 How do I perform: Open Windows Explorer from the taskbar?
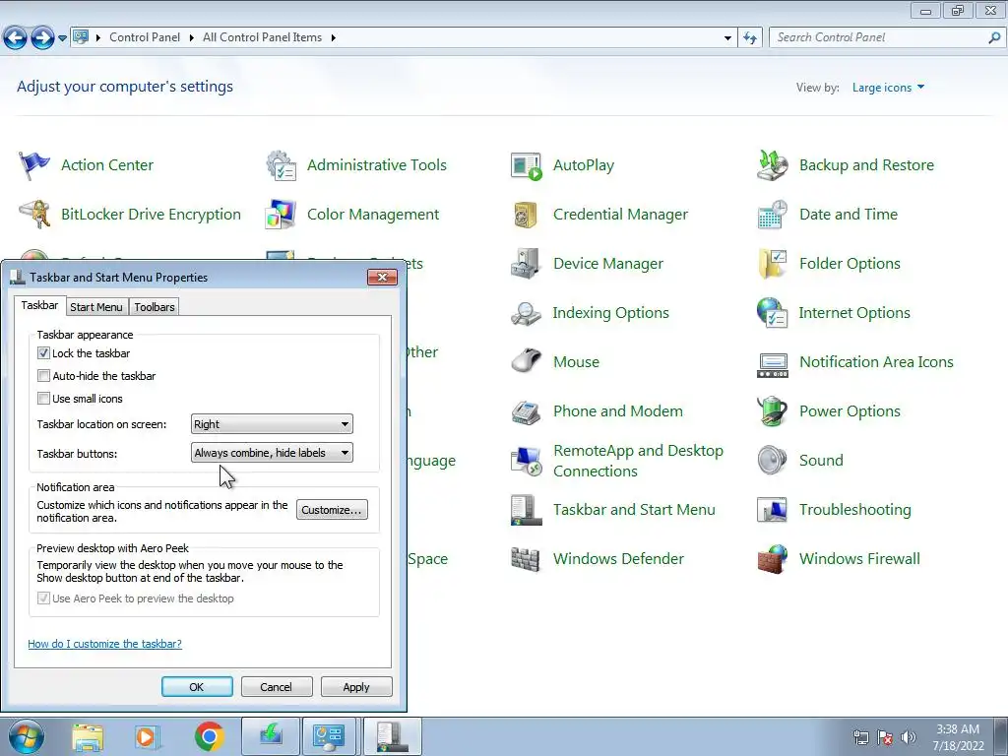pyautogui.click(x=88, y=736)
